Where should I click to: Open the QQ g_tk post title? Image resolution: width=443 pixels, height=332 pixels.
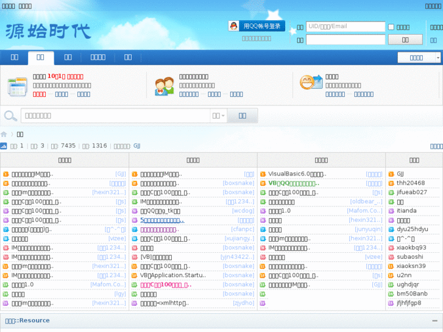[160, 211]
